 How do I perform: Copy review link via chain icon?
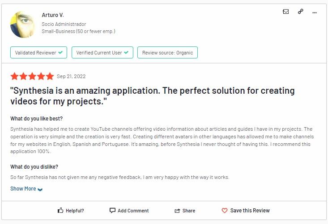tap(300, 12)
